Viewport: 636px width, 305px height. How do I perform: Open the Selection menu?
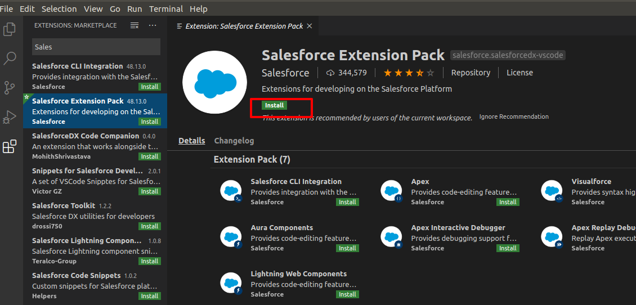point(59,8)
